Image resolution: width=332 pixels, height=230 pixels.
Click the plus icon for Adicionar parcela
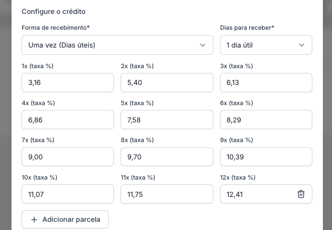34,219
